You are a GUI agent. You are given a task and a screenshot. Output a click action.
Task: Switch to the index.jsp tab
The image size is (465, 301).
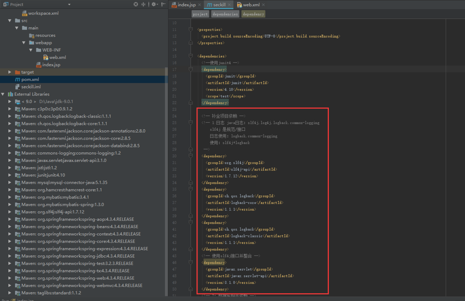point(186,5)
